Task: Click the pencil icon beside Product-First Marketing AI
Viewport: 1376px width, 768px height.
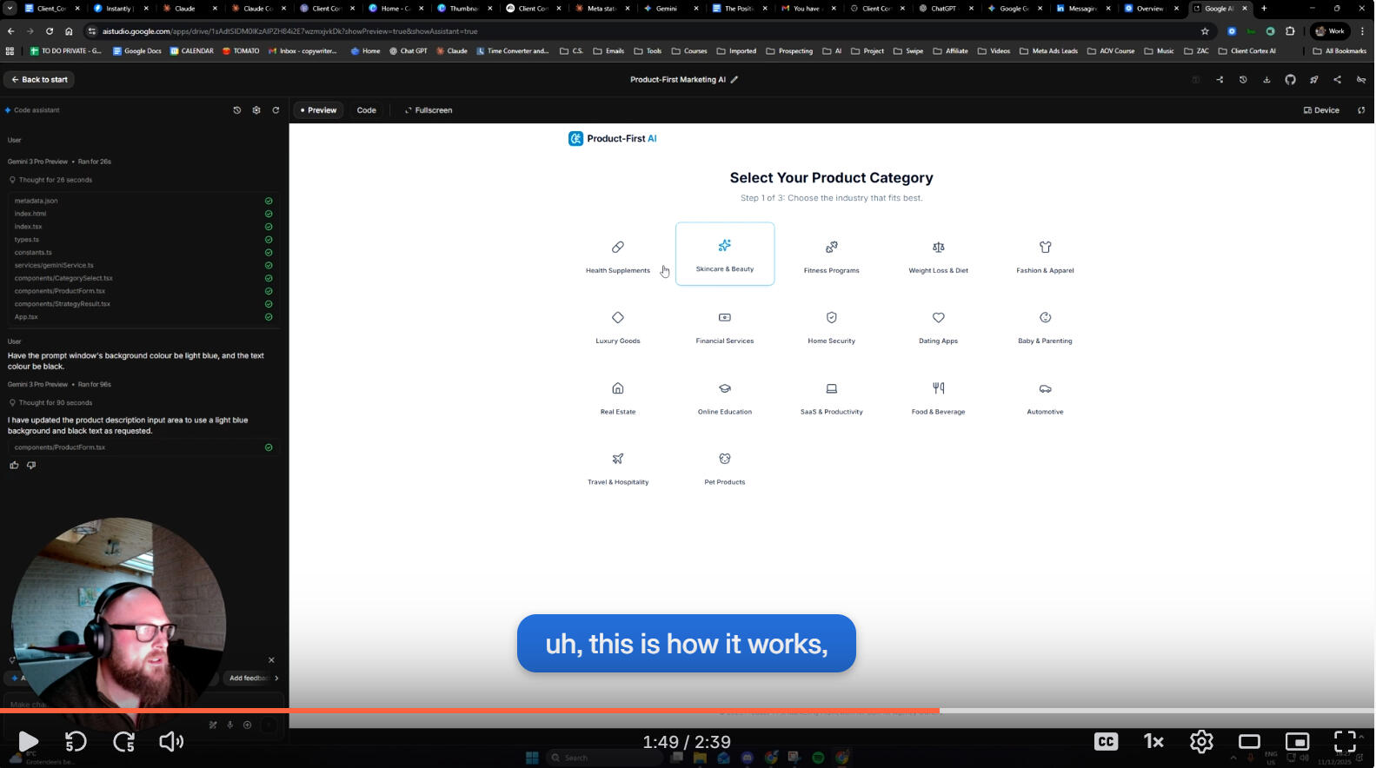Action: [735, 80]
